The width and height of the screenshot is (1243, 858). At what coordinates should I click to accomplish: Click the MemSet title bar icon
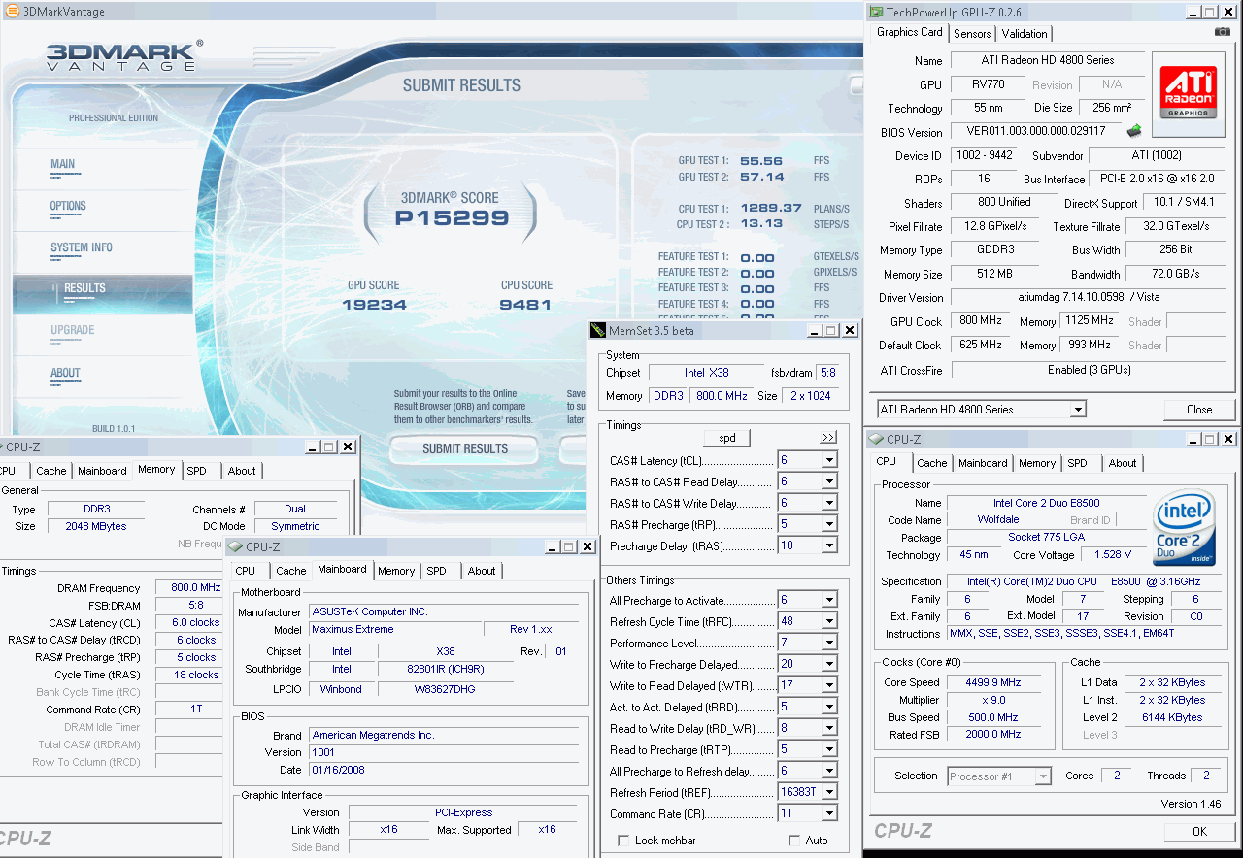[x=597, y=330]
